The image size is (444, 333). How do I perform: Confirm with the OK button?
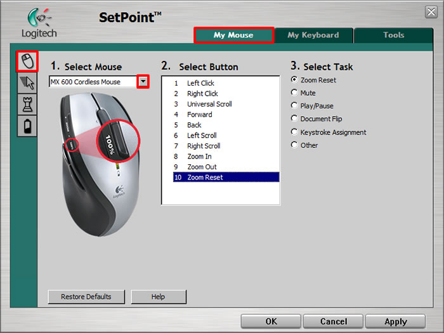(271, 322)
